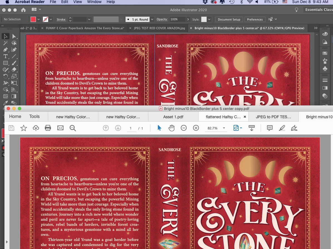The image size is (333, 249).
Task: Click the Acrobat print icon
Action: pyautogui.click(x=48, y=128)
